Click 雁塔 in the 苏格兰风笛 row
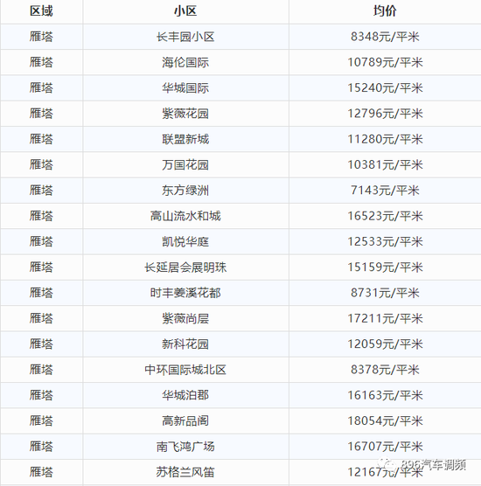481x486 pixels. pos(41,472)
